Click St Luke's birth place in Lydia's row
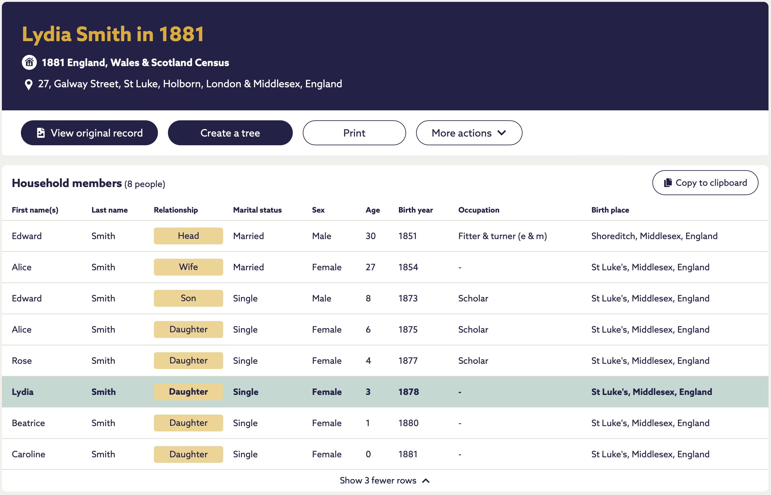This screenshot has width=771, height=495. coord(651,392)
